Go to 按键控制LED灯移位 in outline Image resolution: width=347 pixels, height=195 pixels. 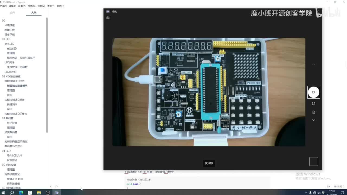[16, 113]
